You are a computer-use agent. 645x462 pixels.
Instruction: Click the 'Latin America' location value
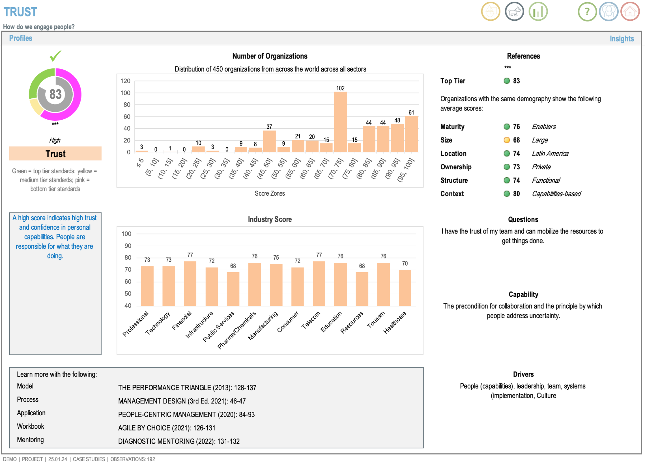[550, 154]
